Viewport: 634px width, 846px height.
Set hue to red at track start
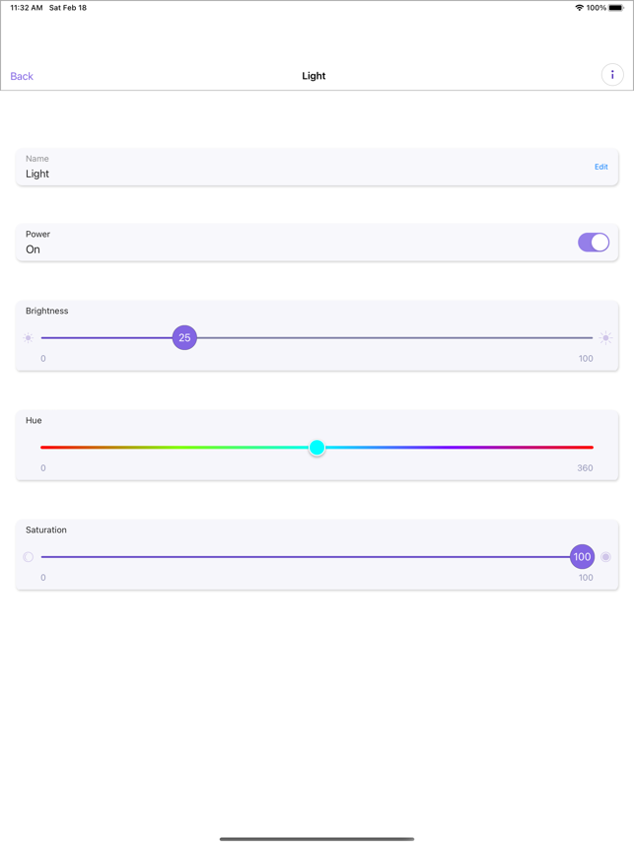point(43,448)
